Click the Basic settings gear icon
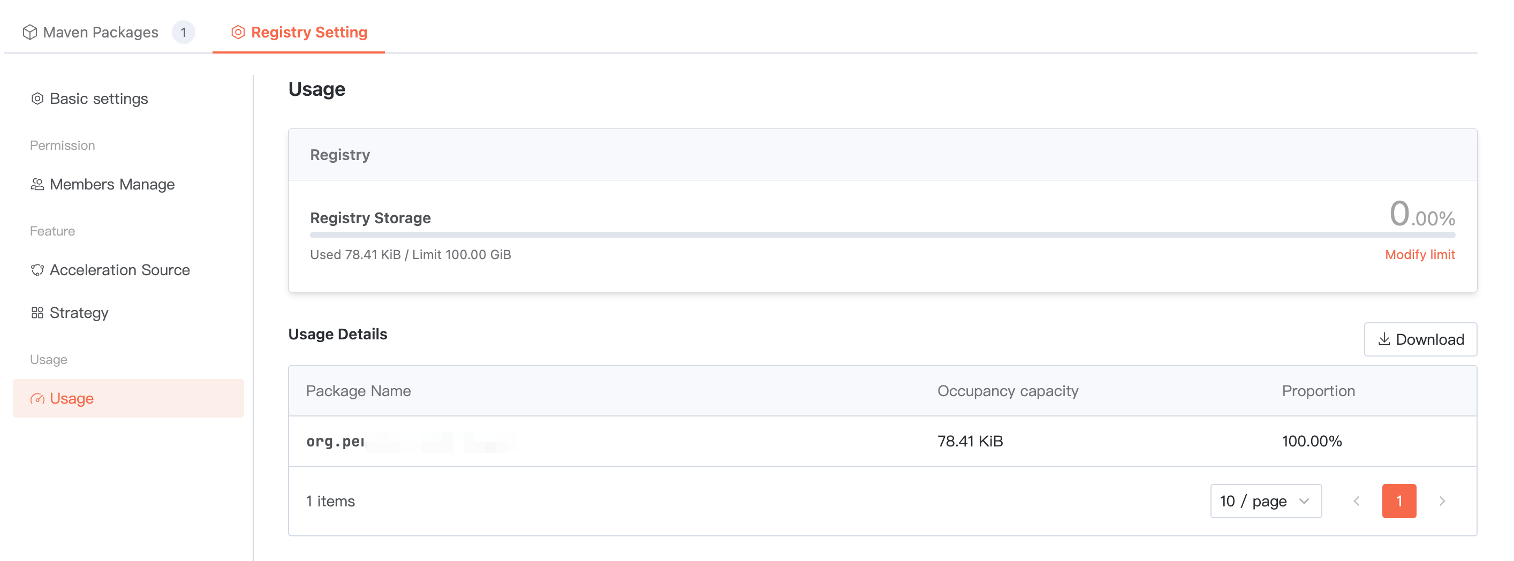 pos(37,98)
